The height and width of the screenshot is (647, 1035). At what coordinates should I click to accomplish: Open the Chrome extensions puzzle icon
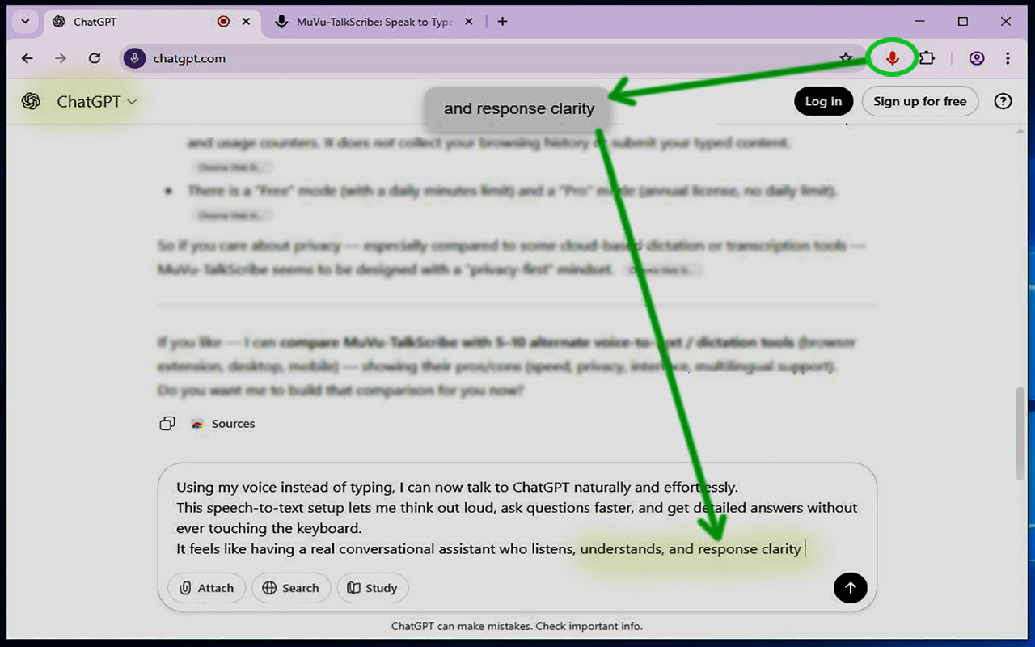(x=927, y=58)
